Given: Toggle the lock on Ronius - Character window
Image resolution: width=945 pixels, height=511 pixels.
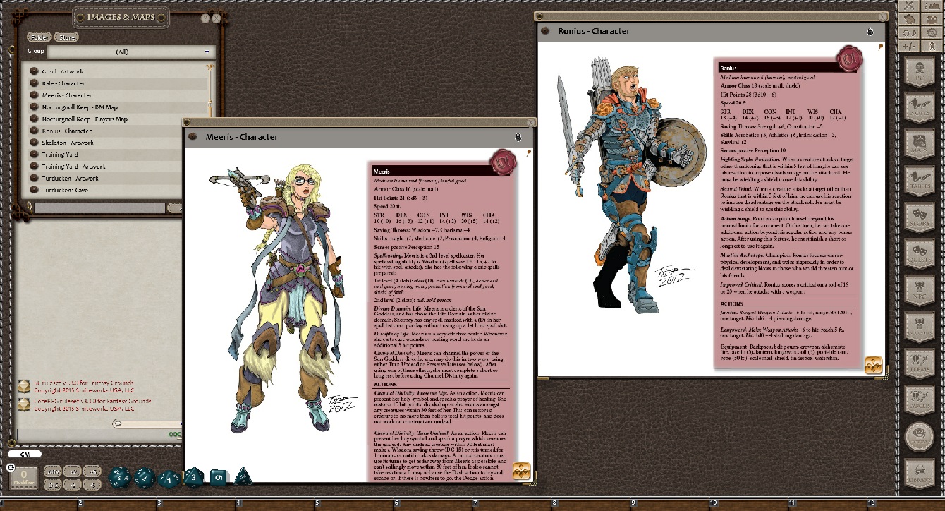Looking at the screenshot, I should 871,31.
